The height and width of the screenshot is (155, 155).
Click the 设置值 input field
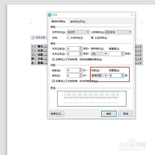(x=115, y=75)
